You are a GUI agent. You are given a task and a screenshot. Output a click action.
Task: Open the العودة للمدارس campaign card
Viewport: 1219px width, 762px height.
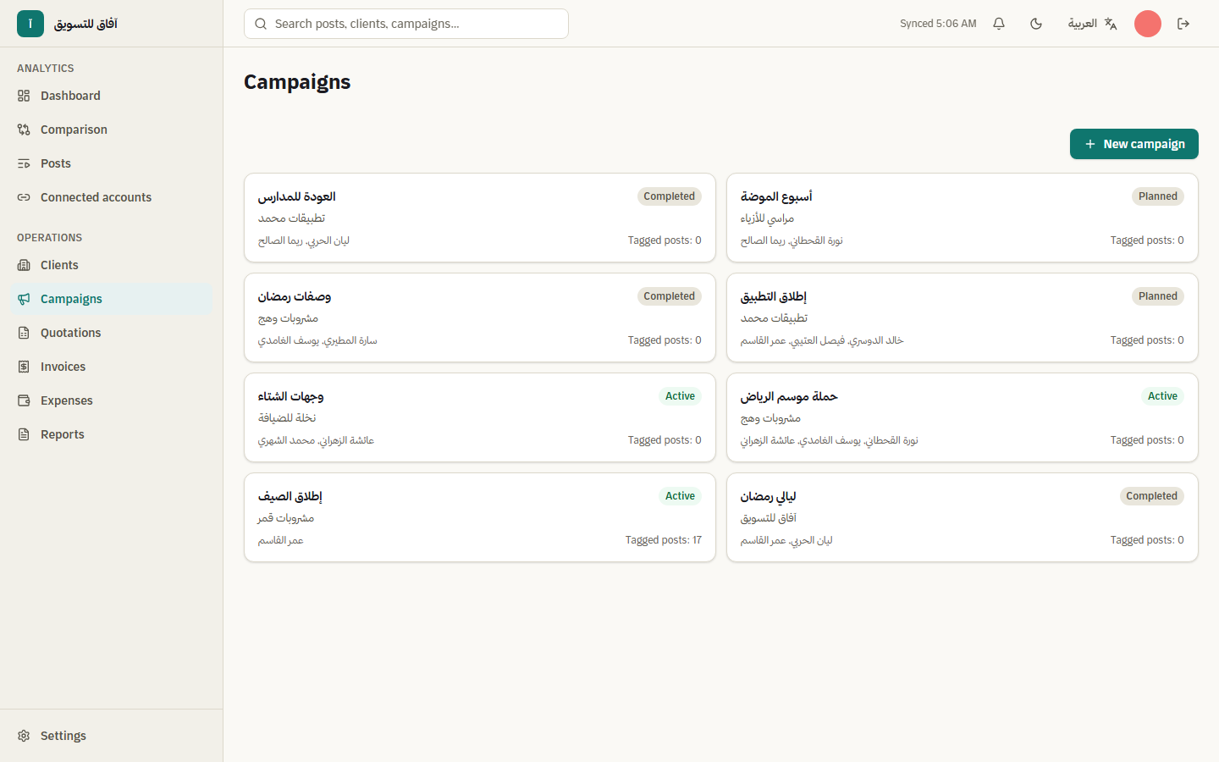(x=480, y=218)
